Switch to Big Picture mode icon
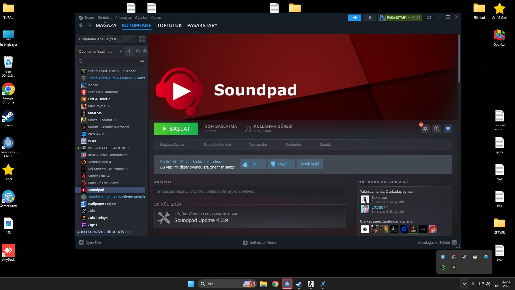 pos(429,18)
